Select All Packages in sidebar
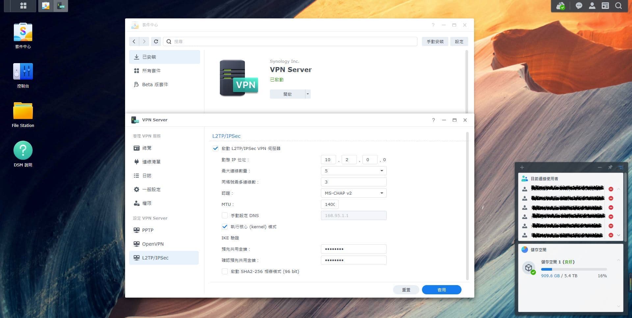The width and height of the screenshot is (632, 318). [x=165, y=71]
